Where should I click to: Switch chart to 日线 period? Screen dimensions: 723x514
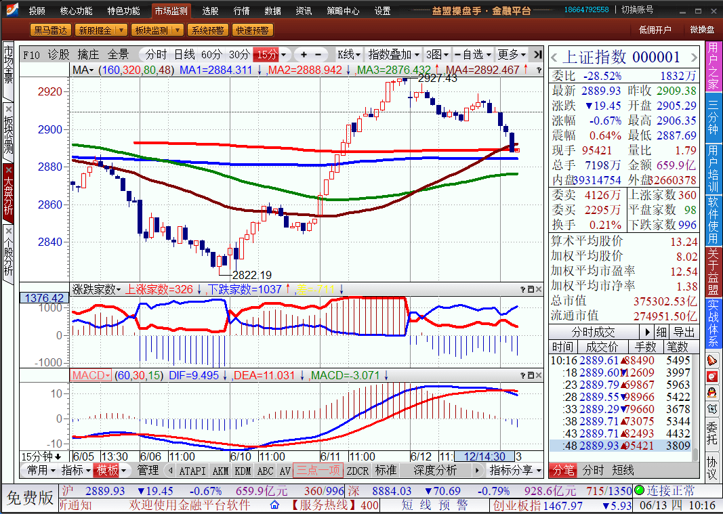[184, 55]
